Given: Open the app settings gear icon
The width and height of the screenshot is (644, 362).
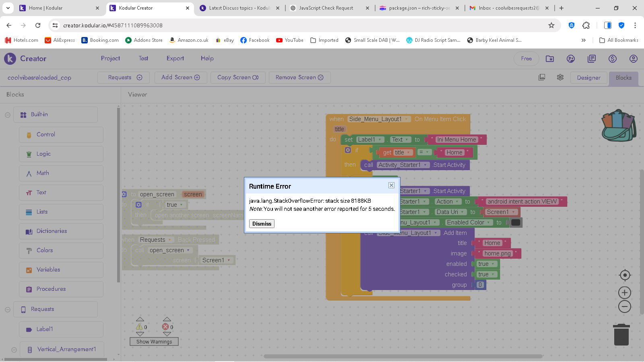Looking at the screenshot, I should pos(560,77).
